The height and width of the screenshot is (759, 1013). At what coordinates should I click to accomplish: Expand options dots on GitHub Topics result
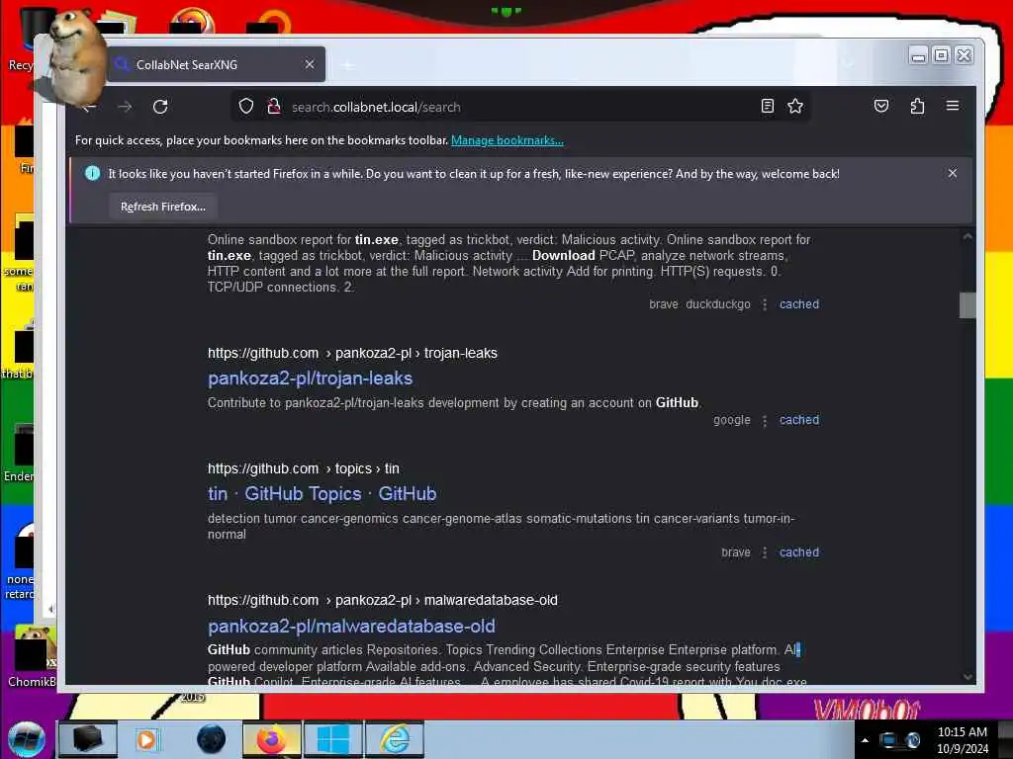tap(765, 553)
